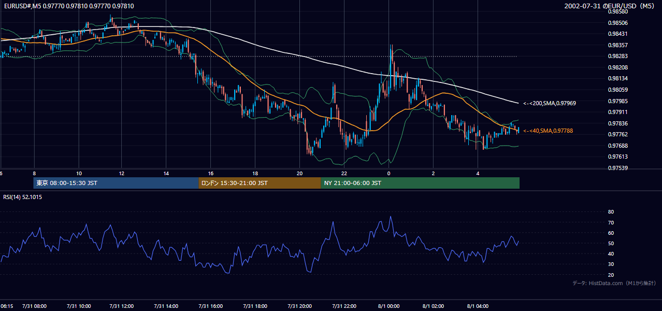Click price axis value 0.98208
Viewport: 662px width, 311px height.
coord(618,67)
